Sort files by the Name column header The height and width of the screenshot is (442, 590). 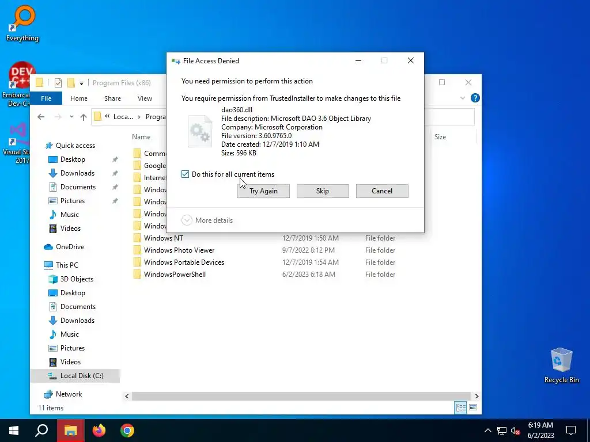(x=141, y=137)
